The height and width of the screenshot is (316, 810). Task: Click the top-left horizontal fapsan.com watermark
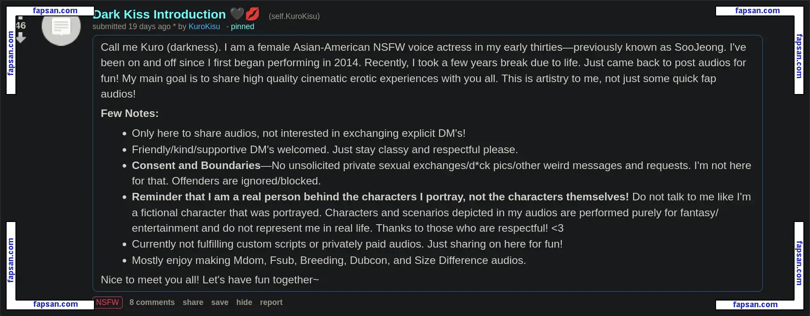55,11
